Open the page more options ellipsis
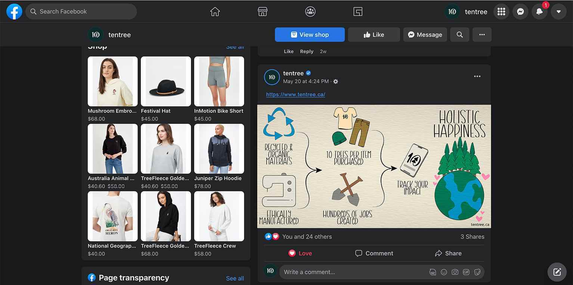Image resolution: width=573 pixels, height=285 pixels. click(x=482, y=35)
